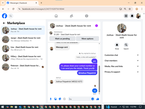Click the Marketplace listing $1,200 link

click(x=67, y=34)
